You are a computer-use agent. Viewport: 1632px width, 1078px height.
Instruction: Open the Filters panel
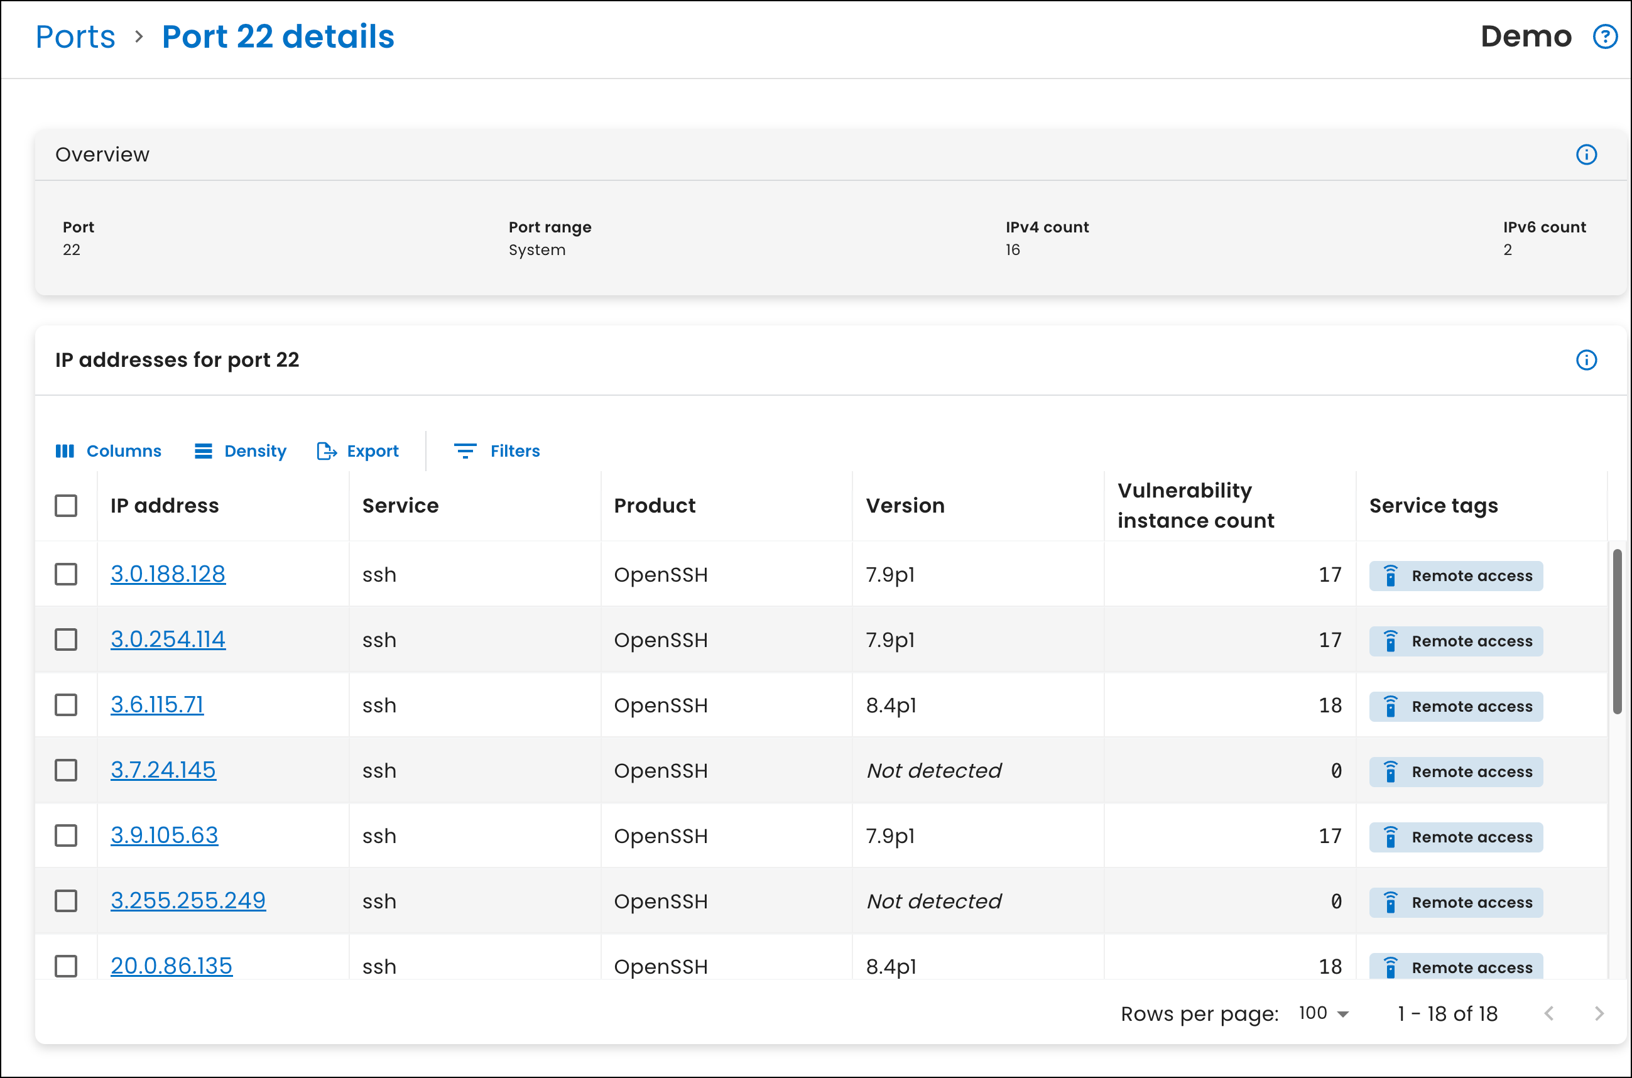point(497,451)
